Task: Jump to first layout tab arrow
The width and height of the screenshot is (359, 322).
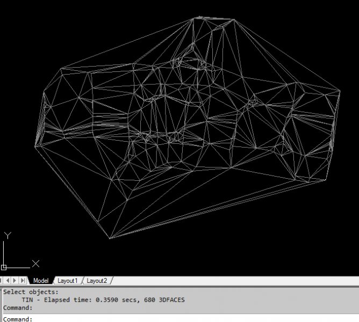Action: tap(1, 280)
